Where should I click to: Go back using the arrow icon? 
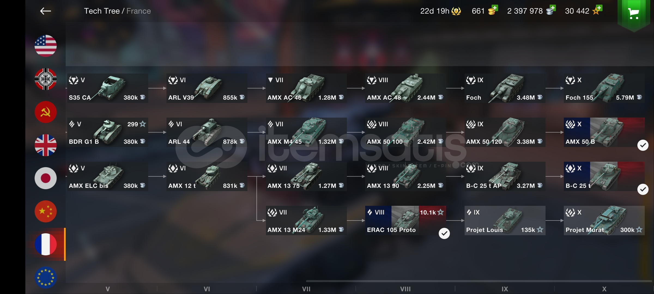coord(46,11)
